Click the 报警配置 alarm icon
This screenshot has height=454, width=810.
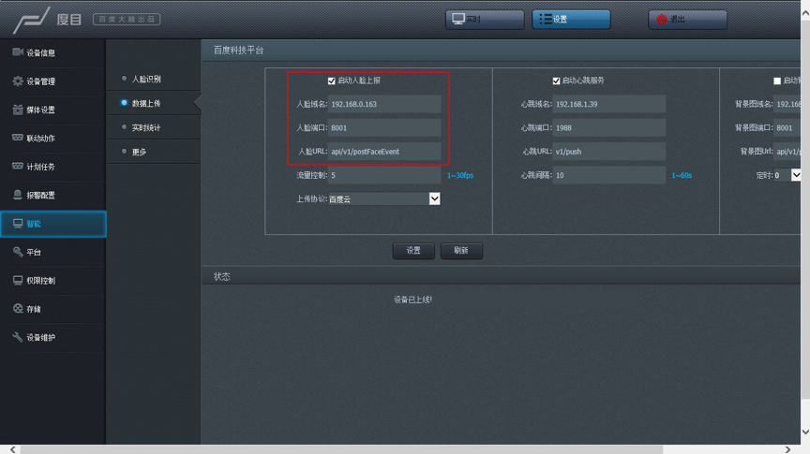coord(18,195)
